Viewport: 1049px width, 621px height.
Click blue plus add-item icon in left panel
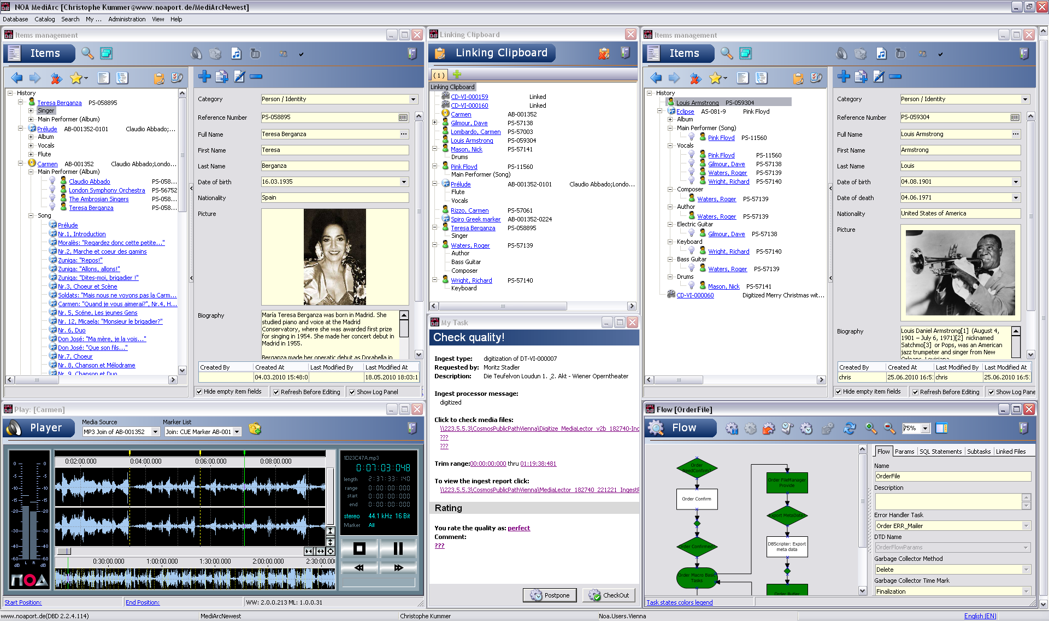(x=204, y=77)
